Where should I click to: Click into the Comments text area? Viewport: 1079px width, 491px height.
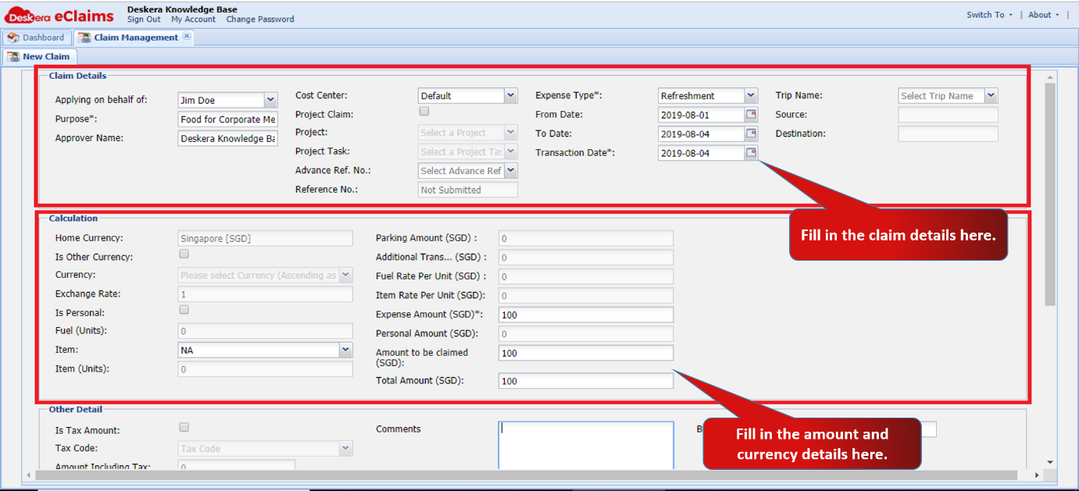[585, 445]
